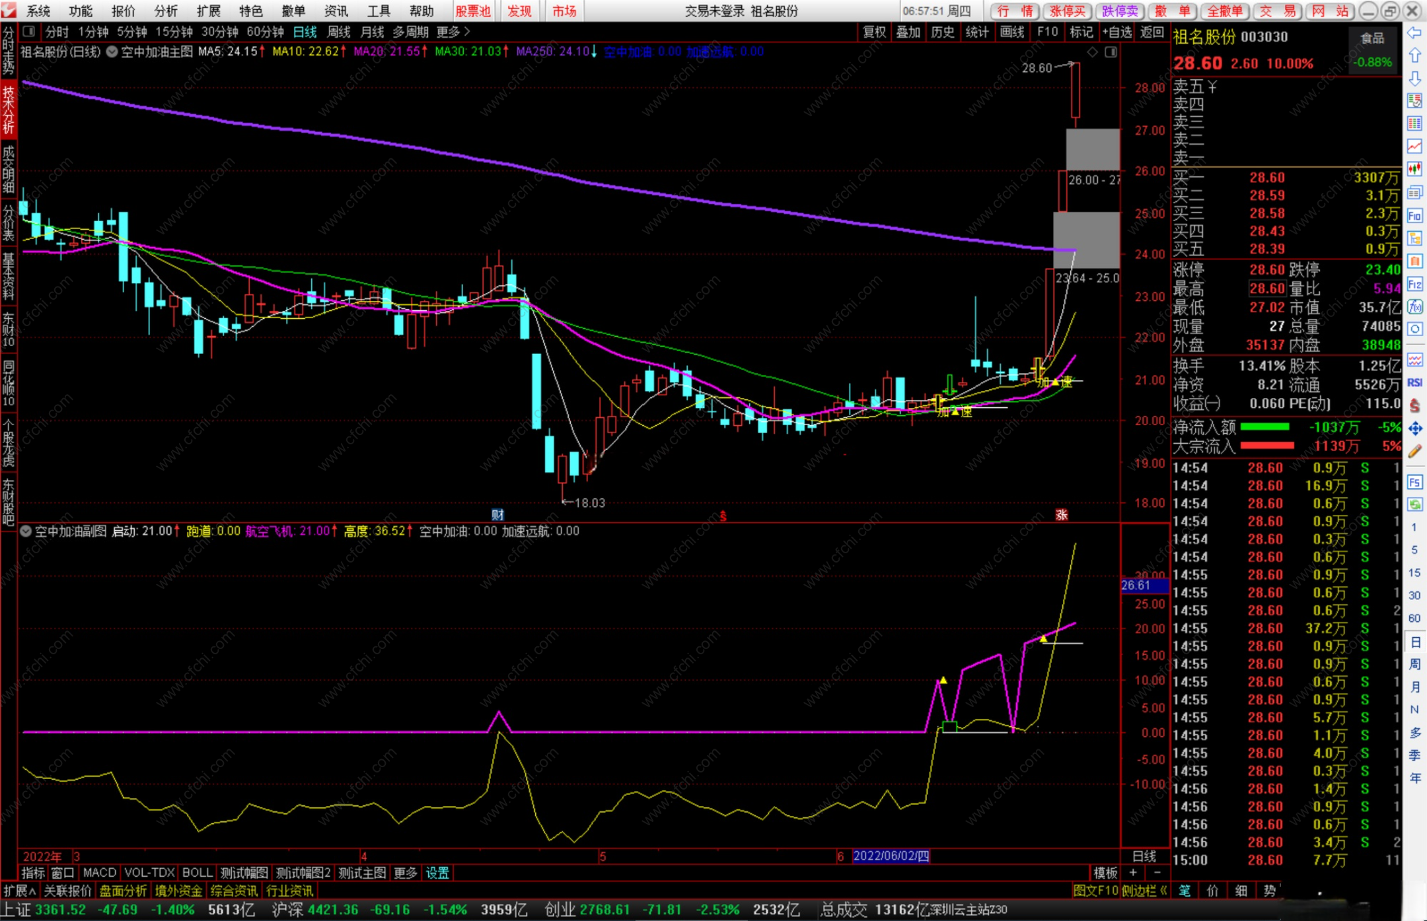Click the blue four-way move arrows icon
Image resolution: width=1427 pixels, height=921 pixels.
[1414, 429]
